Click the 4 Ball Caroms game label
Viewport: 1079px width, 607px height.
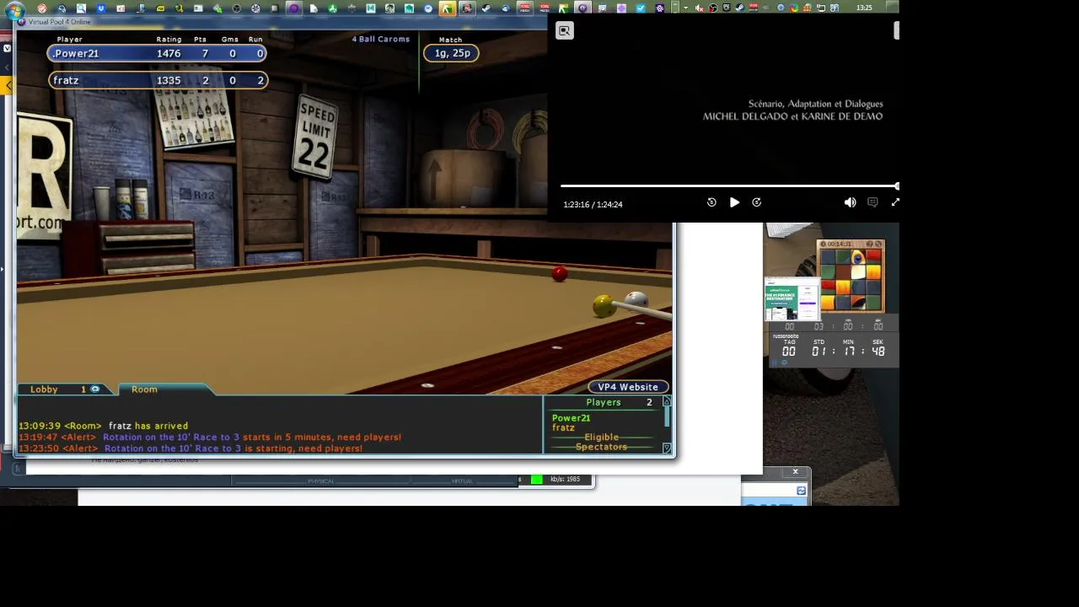click(x=381, y=39)
